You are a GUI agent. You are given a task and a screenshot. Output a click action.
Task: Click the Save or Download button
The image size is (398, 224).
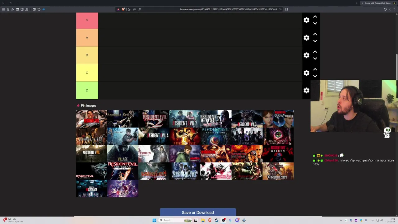click(198, 212)
